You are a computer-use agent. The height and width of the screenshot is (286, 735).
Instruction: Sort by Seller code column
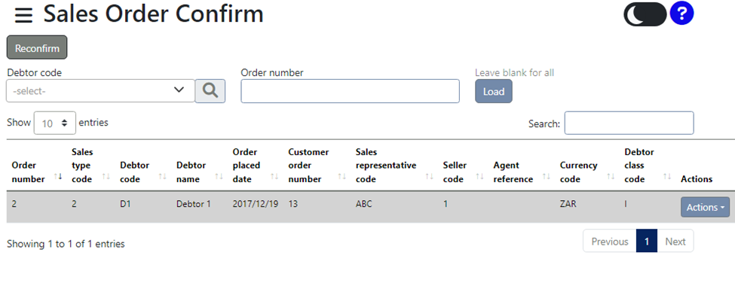463,172
